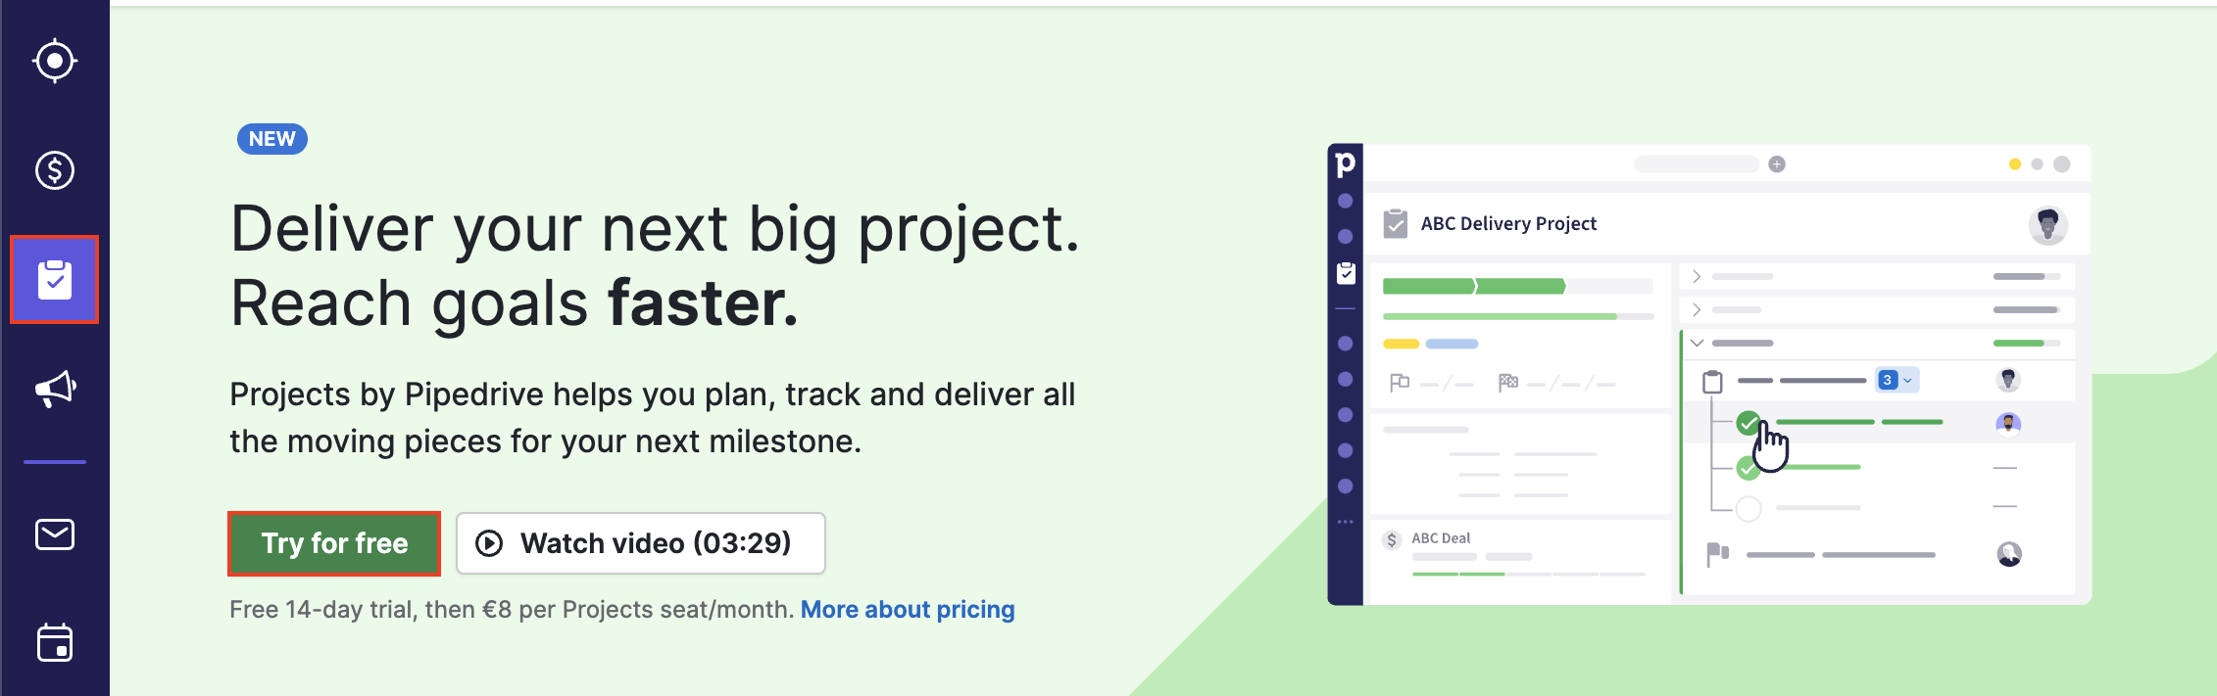Expand the first collapsed phase chevron
This screenshot has width=2217, height=696.
click(x=1698, y=277)
